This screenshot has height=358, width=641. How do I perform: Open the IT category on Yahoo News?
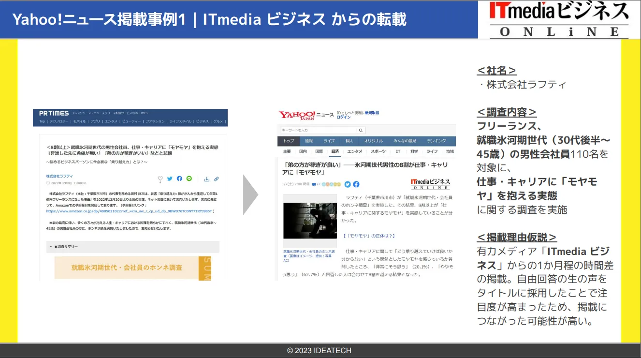point(398,151)
